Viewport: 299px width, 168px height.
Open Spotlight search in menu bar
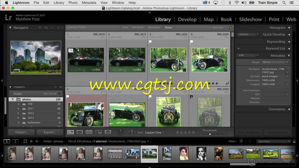284,3
